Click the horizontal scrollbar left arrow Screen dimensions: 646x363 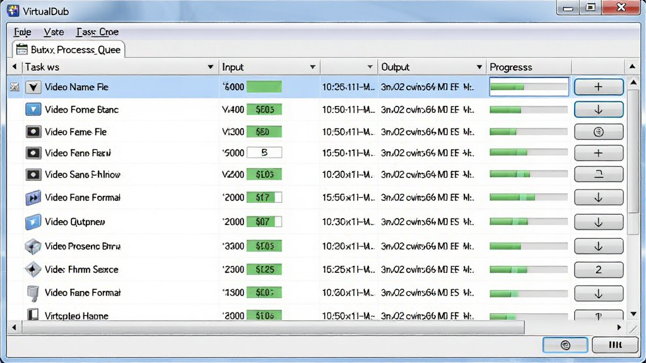14,328
